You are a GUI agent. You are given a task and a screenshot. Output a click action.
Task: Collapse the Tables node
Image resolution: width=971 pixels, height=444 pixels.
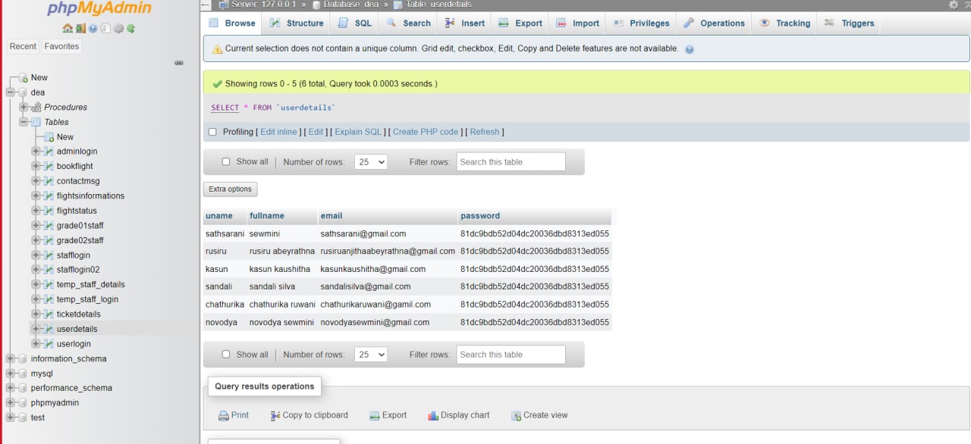[x=24, y=122]
